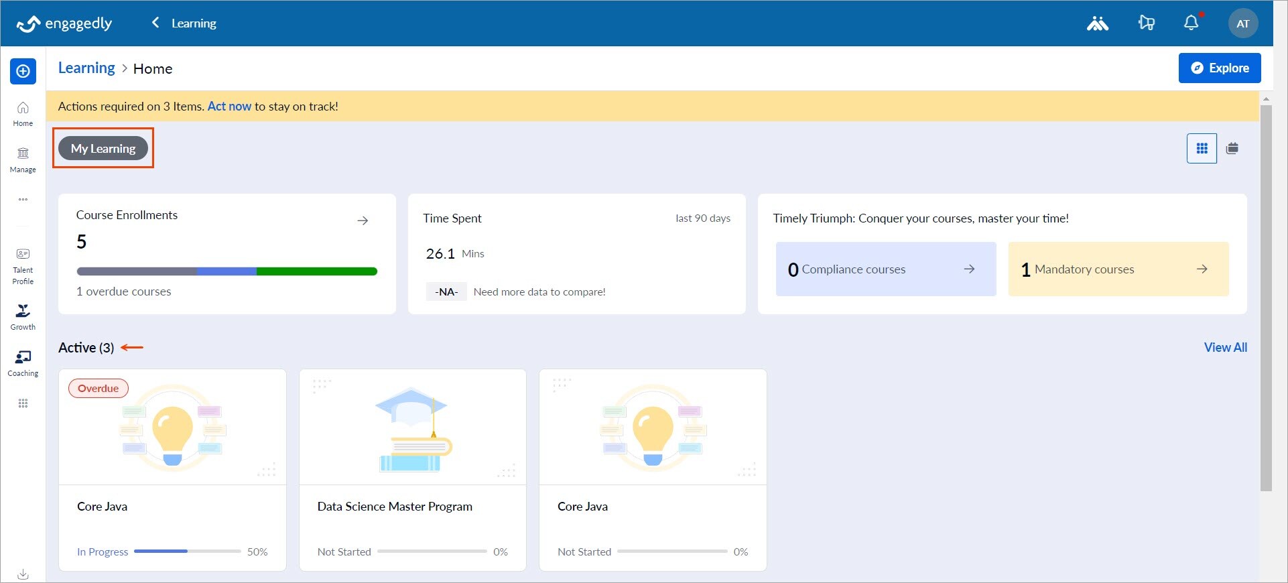Switch to grid view
The width and height of the screenshot is (1288, 583).
pos(1202,149)
